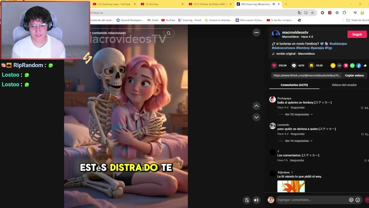Image resolution: width=369 pixels, height=208 pixels.
Task: Toggle the video volume speaker icon
Action: [256, 200]
